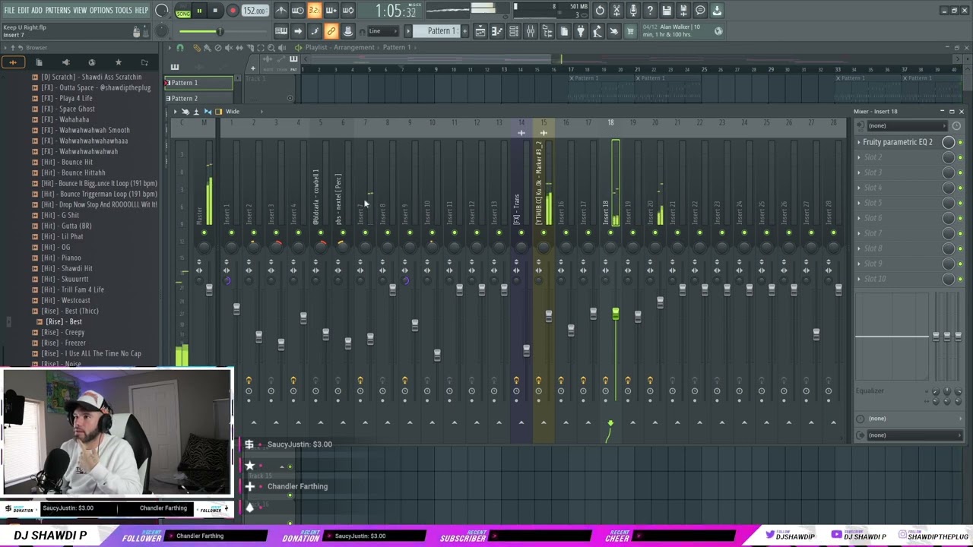Click the help question mark icon
Screen dimensions: 973x547
click(x=650, y=10)
